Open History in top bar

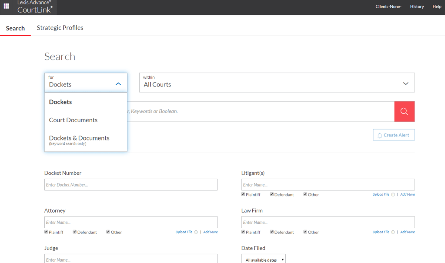417,7
